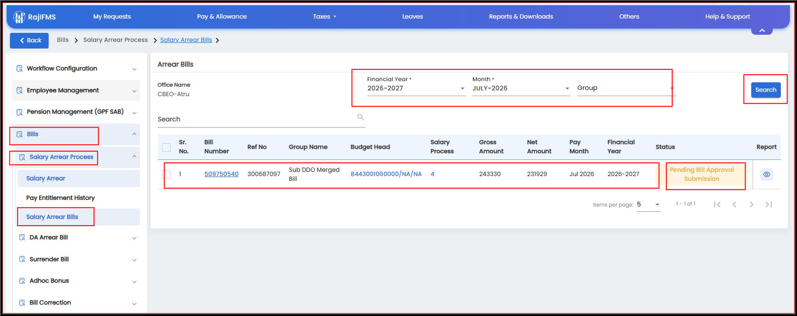Open the Group dropdown
Screen dimensions: 797x316
pyautogui.click(x=625, y=88)
